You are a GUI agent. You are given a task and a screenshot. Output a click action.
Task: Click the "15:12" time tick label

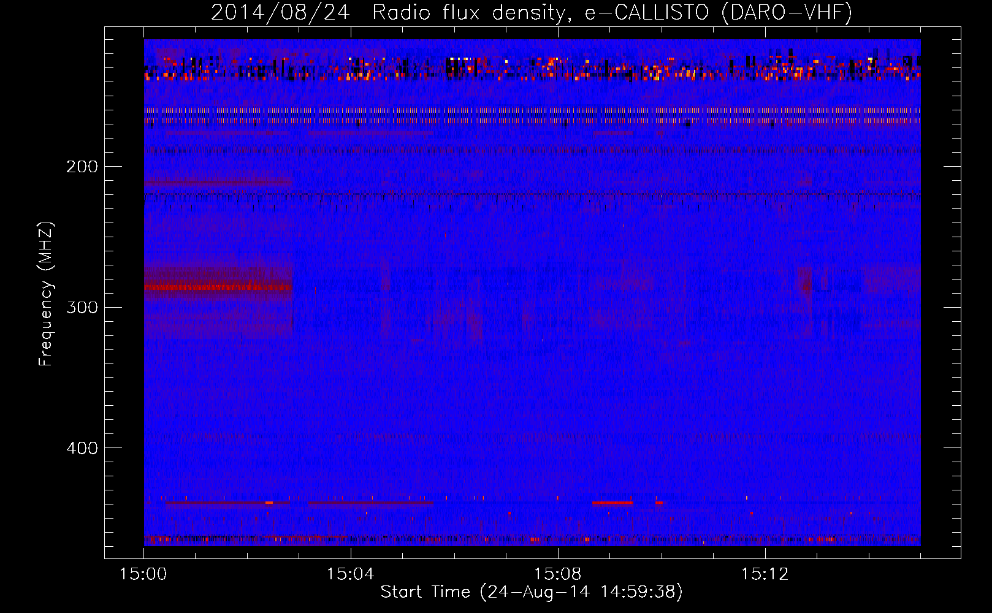click(764, 574)
